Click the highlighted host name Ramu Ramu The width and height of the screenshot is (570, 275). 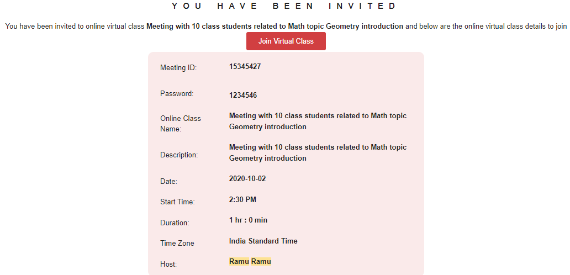pyautogui.click(x=250, y=262)
